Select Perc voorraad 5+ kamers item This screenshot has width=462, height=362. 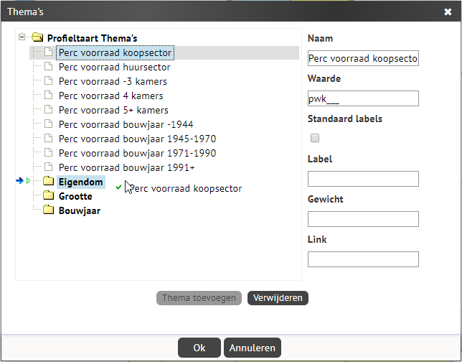pyautogui.click(x=113, y=110)
